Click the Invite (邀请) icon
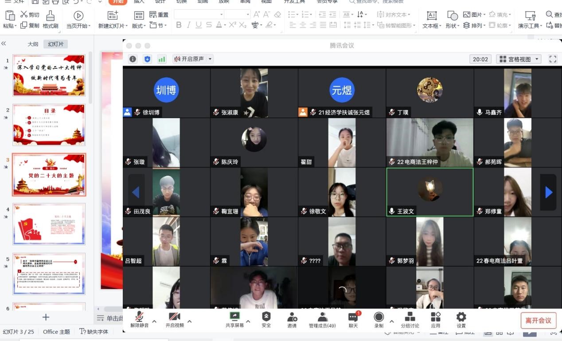The height and width of the screenshot is (341, 562). (292, 317)
